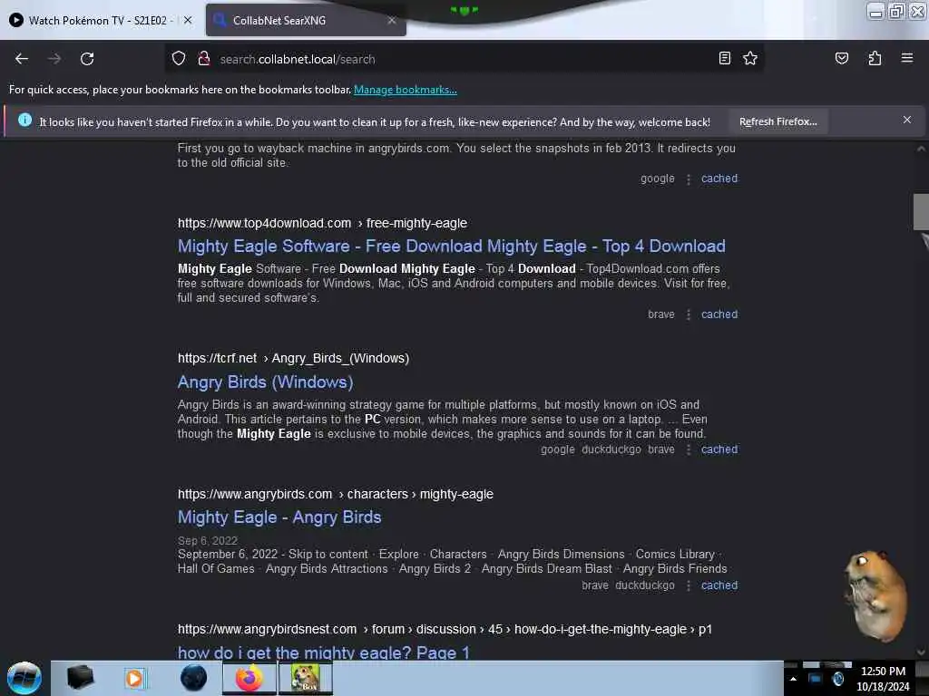Open the Windows Start orb
929x696 pixels.
click(x=24, y=678)
